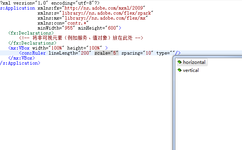Click the closing /s:Application tag
The width and height of the screenshot is (242, 150).
pyautogui.click(x=20, y=63)
